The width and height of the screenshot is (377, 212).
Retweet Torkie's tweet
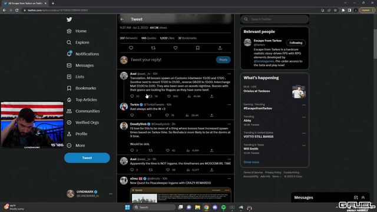click(x=149, y=115)
